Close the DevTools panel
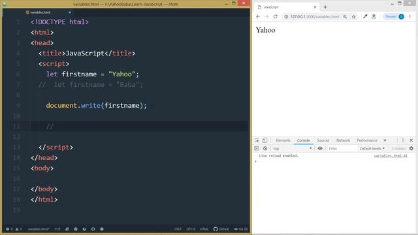The image size is (418, 235). pyautogui.click(x=411, y=140)
